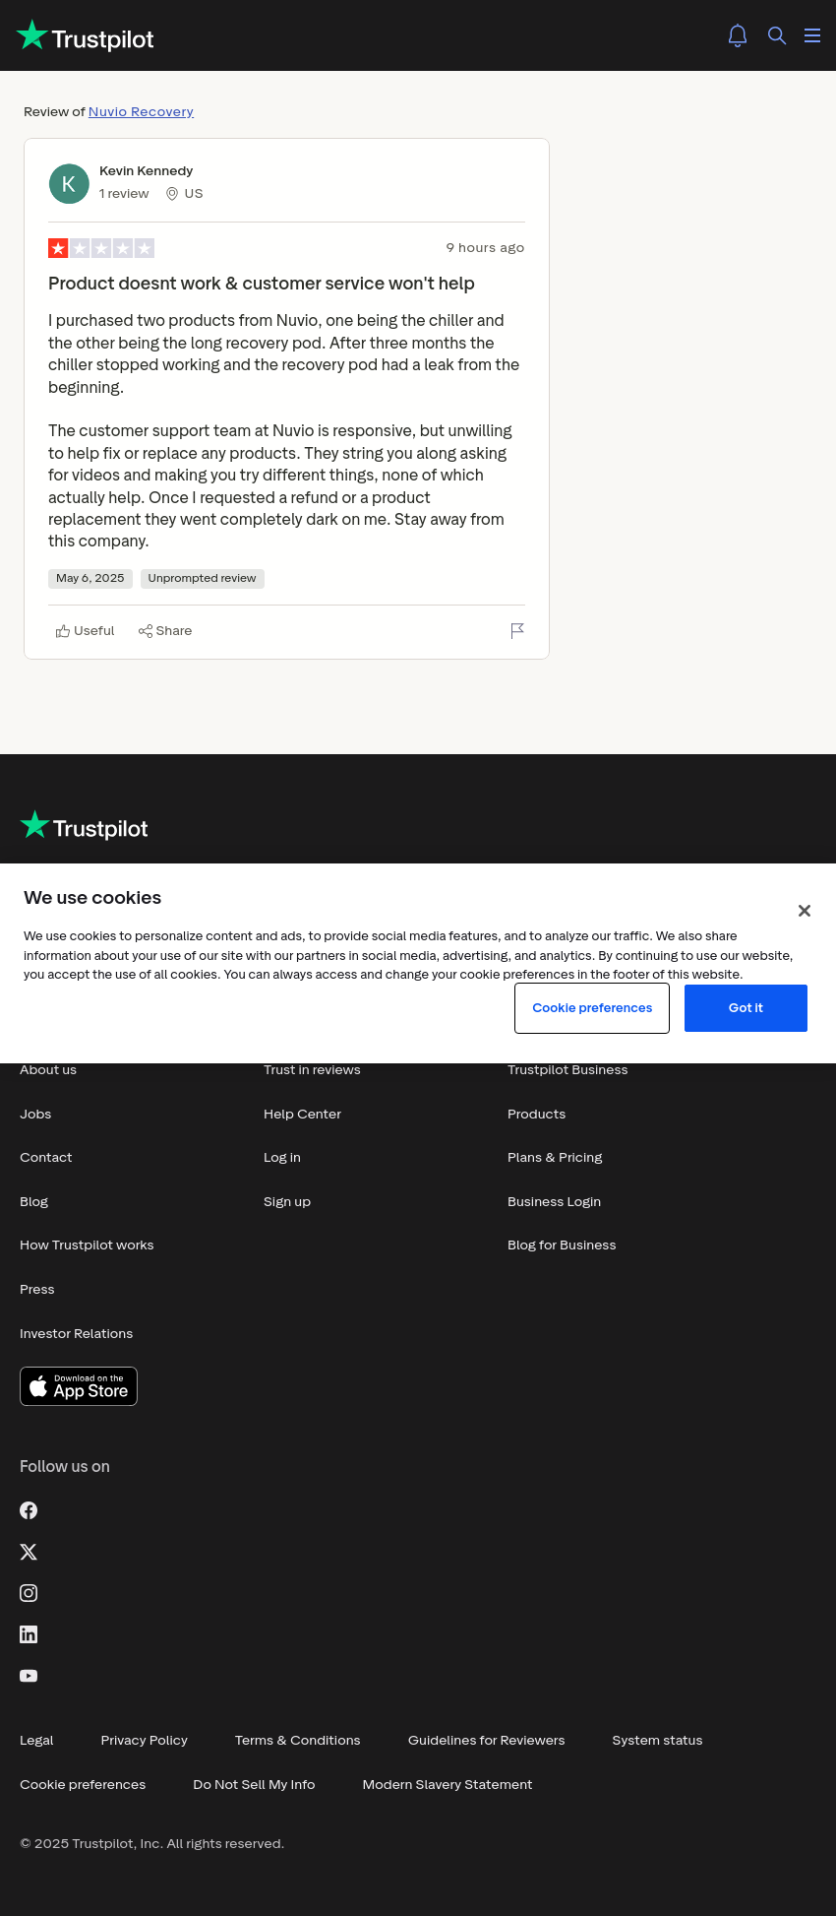
Task: Open Jobs footer link
Action: point(35,1115)
